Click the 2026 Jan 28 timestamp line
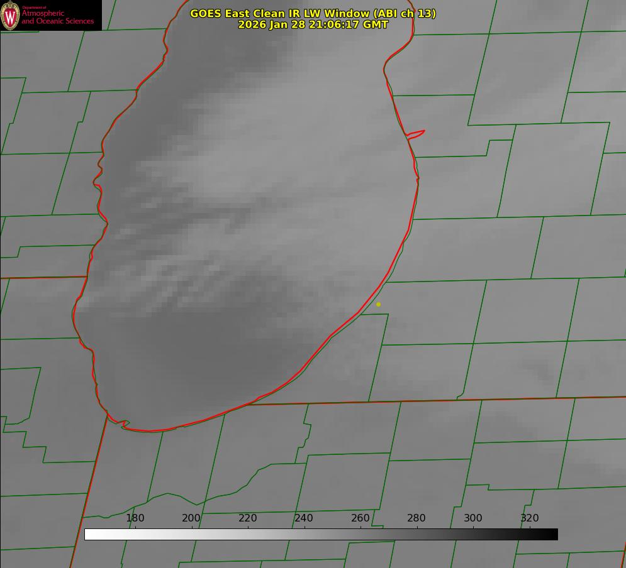This screenshot has width=626, height=568. coord(313,25)
